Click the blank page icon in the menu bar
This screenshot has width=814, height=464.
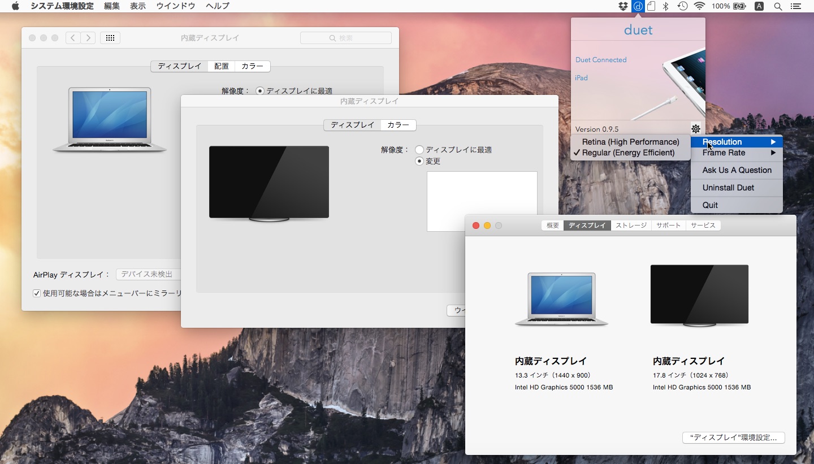tap(651, 6)
